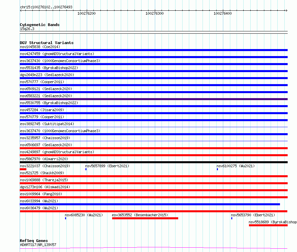297x252 pixels.
Task: Click the thin blue esv3892745 line
Action: click(x=154, y=127)
